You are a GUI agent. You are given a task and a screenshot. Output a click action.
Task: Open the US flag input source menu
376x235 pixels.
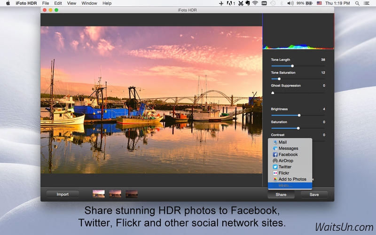point(319,3)
